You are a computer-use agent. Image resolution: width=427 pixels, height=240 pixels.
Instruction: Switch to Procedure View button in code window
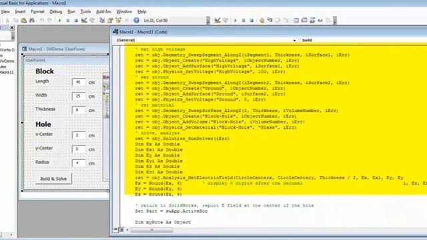tap(115, 229)
